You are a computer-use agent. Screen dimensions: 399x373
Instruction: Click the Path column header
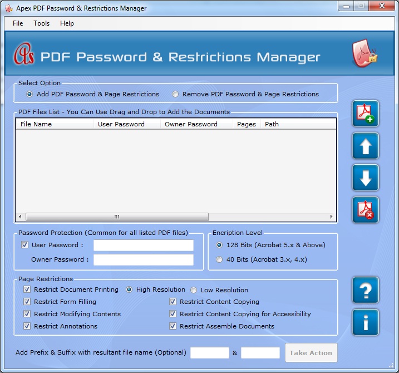298,124
